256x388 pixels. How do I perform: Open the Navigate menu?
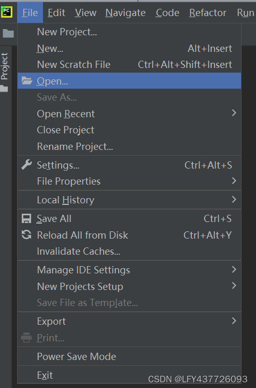(125, 12)
